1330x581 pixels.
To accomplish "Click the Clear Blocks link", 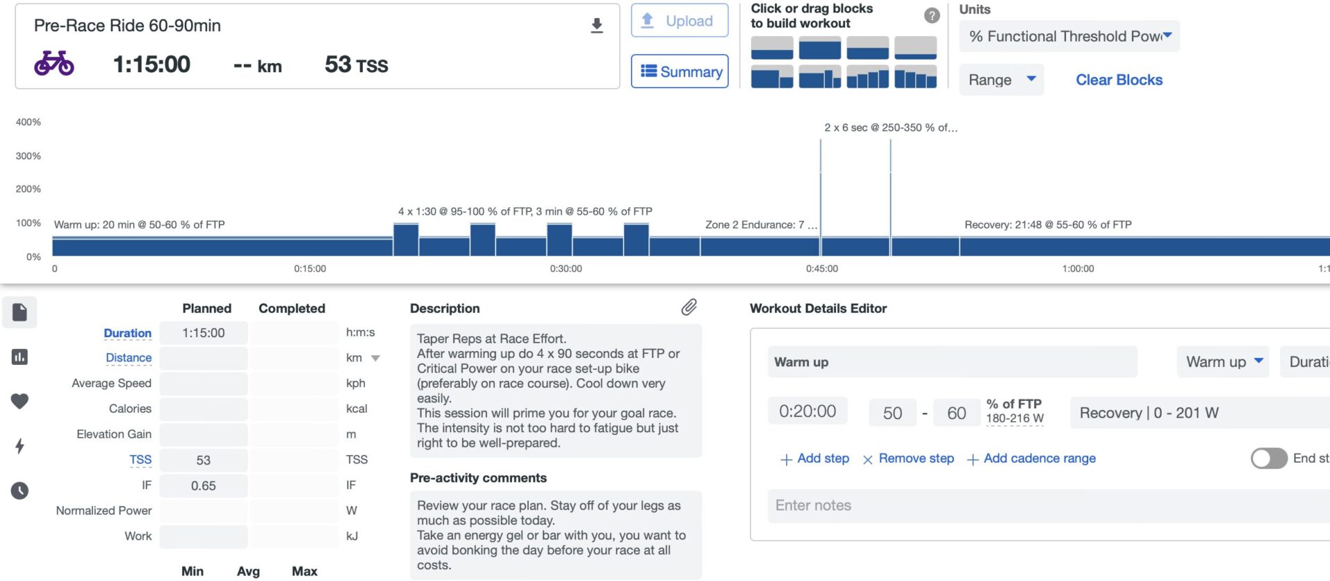I will click(1119, 80).
